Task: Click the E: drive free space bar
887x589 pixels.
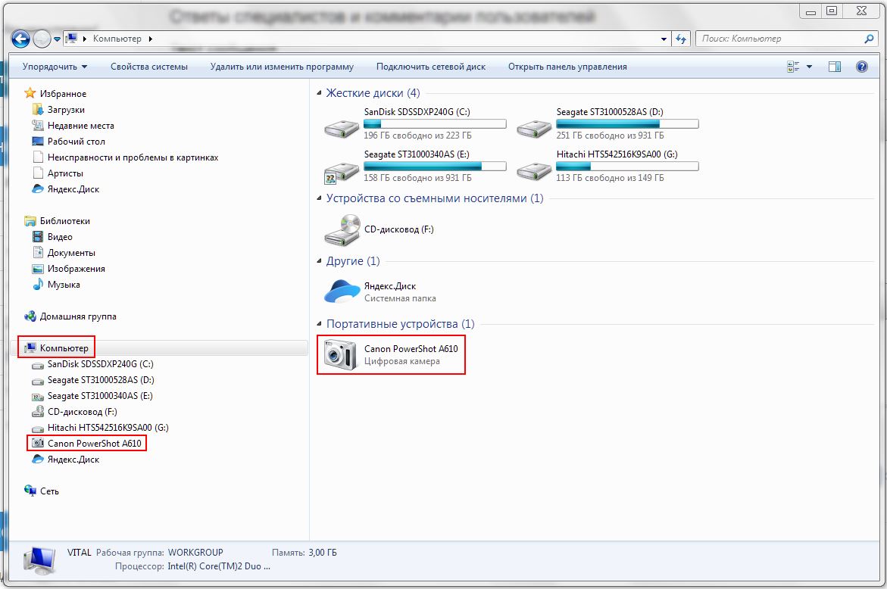Action: pos(435,167)
